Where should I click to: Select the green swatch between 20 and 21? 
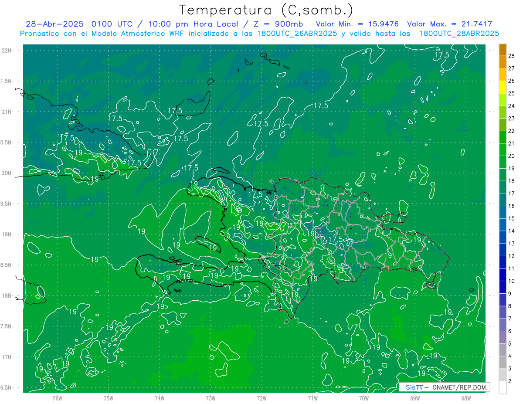point(503,149)
